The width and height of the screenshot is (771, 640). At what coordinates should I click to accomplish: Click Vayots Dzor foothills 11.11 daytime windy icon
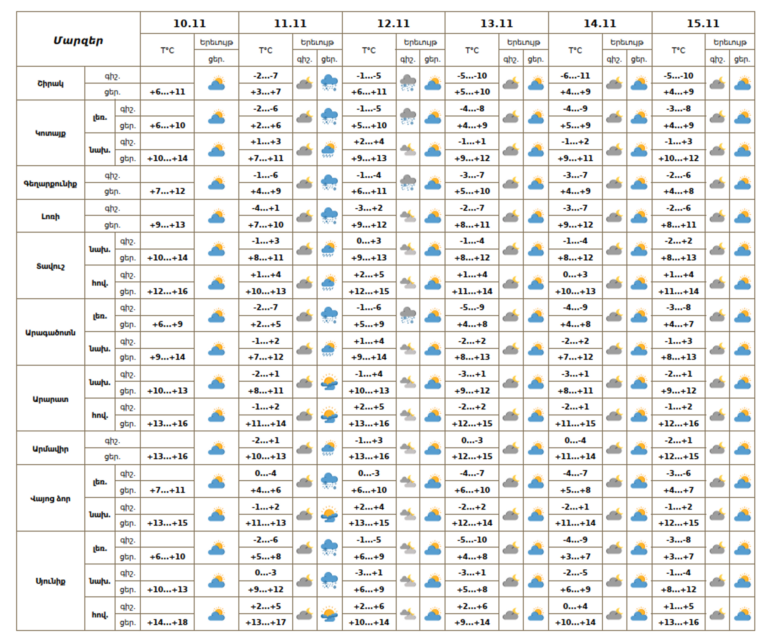point(329,515)
